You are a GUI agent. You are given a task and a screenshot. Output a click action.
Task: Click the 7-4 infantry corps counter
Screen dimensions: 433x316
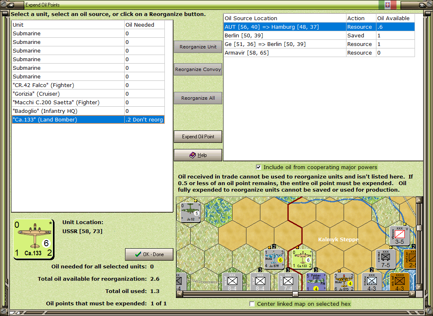(288, 282)
